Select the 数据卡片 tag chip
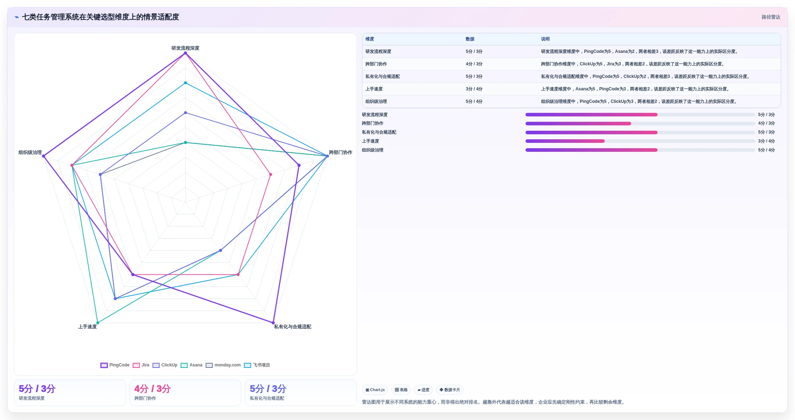Image resolution: width=795 pixels, height=420 pixels. point(450,390)
